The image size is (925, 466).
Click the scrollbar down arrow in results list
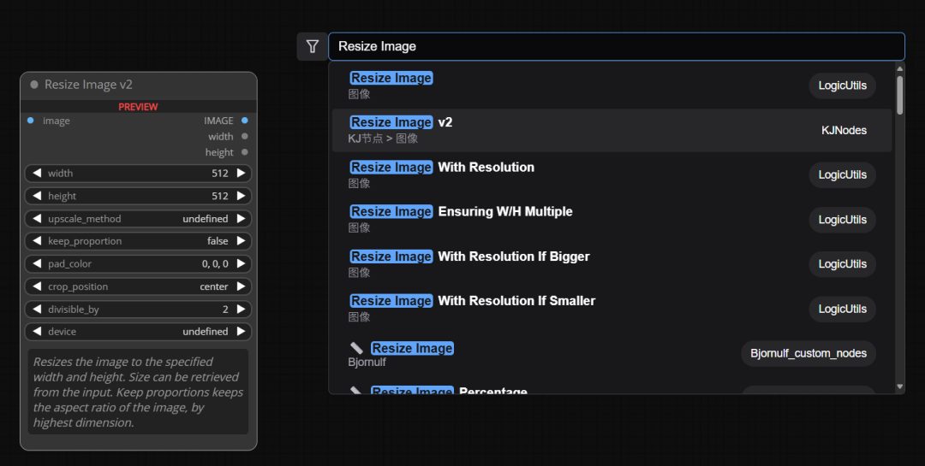[899, 386]
